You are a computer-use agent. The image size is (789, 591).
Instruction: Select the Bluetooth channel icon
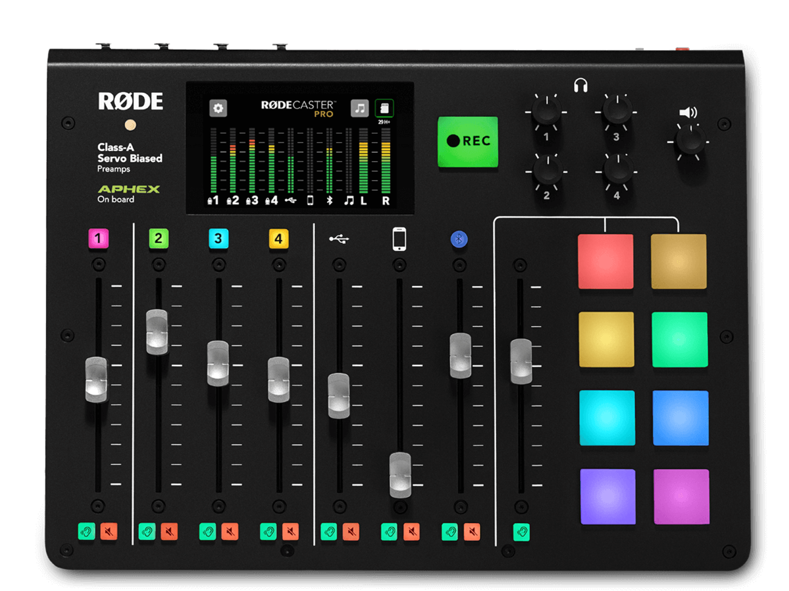pyautogui.click(x=459, y=239)
